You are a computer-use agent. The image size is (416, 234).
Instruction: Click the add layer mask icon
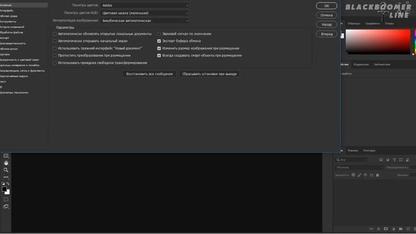click(385, 229)
